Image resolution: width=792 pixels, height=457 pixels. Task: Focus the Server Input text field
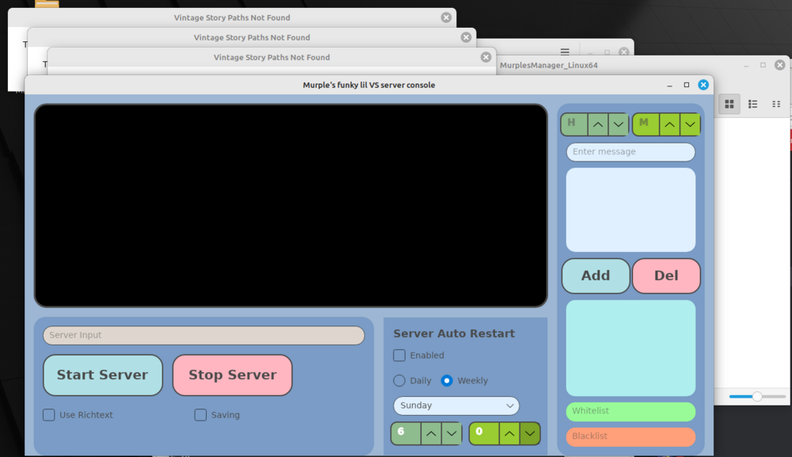(204, 335)
